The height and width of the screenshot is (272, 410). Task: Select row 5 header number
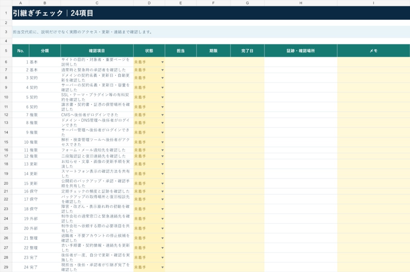6,51
